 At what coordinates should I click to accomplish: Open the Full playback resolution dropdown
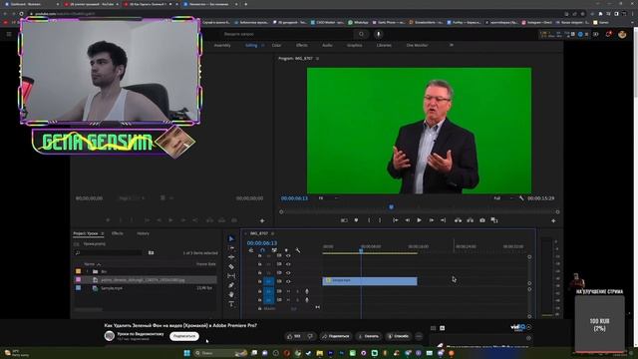pyautogui.click(x=503, y=198)
